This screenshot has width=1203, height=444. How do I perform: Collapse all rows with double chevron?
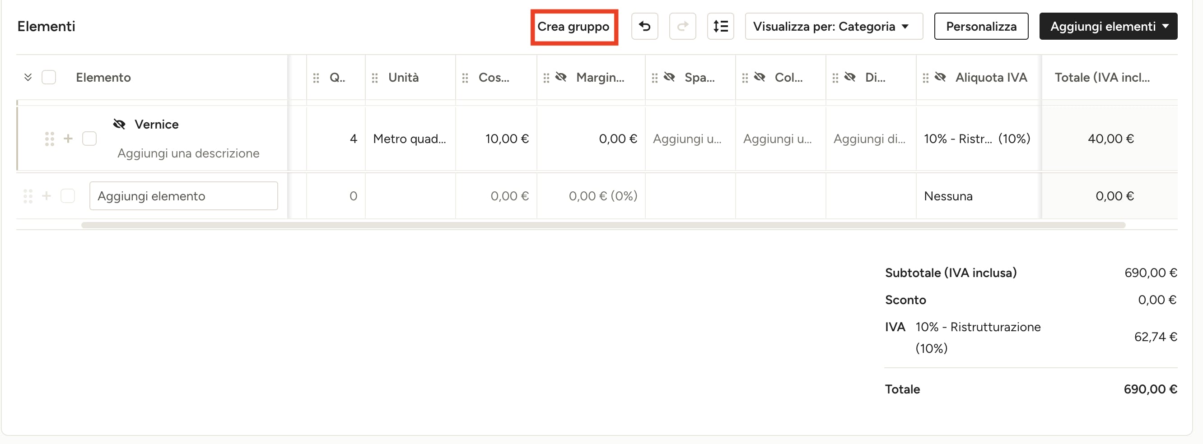tap(28, 77)
